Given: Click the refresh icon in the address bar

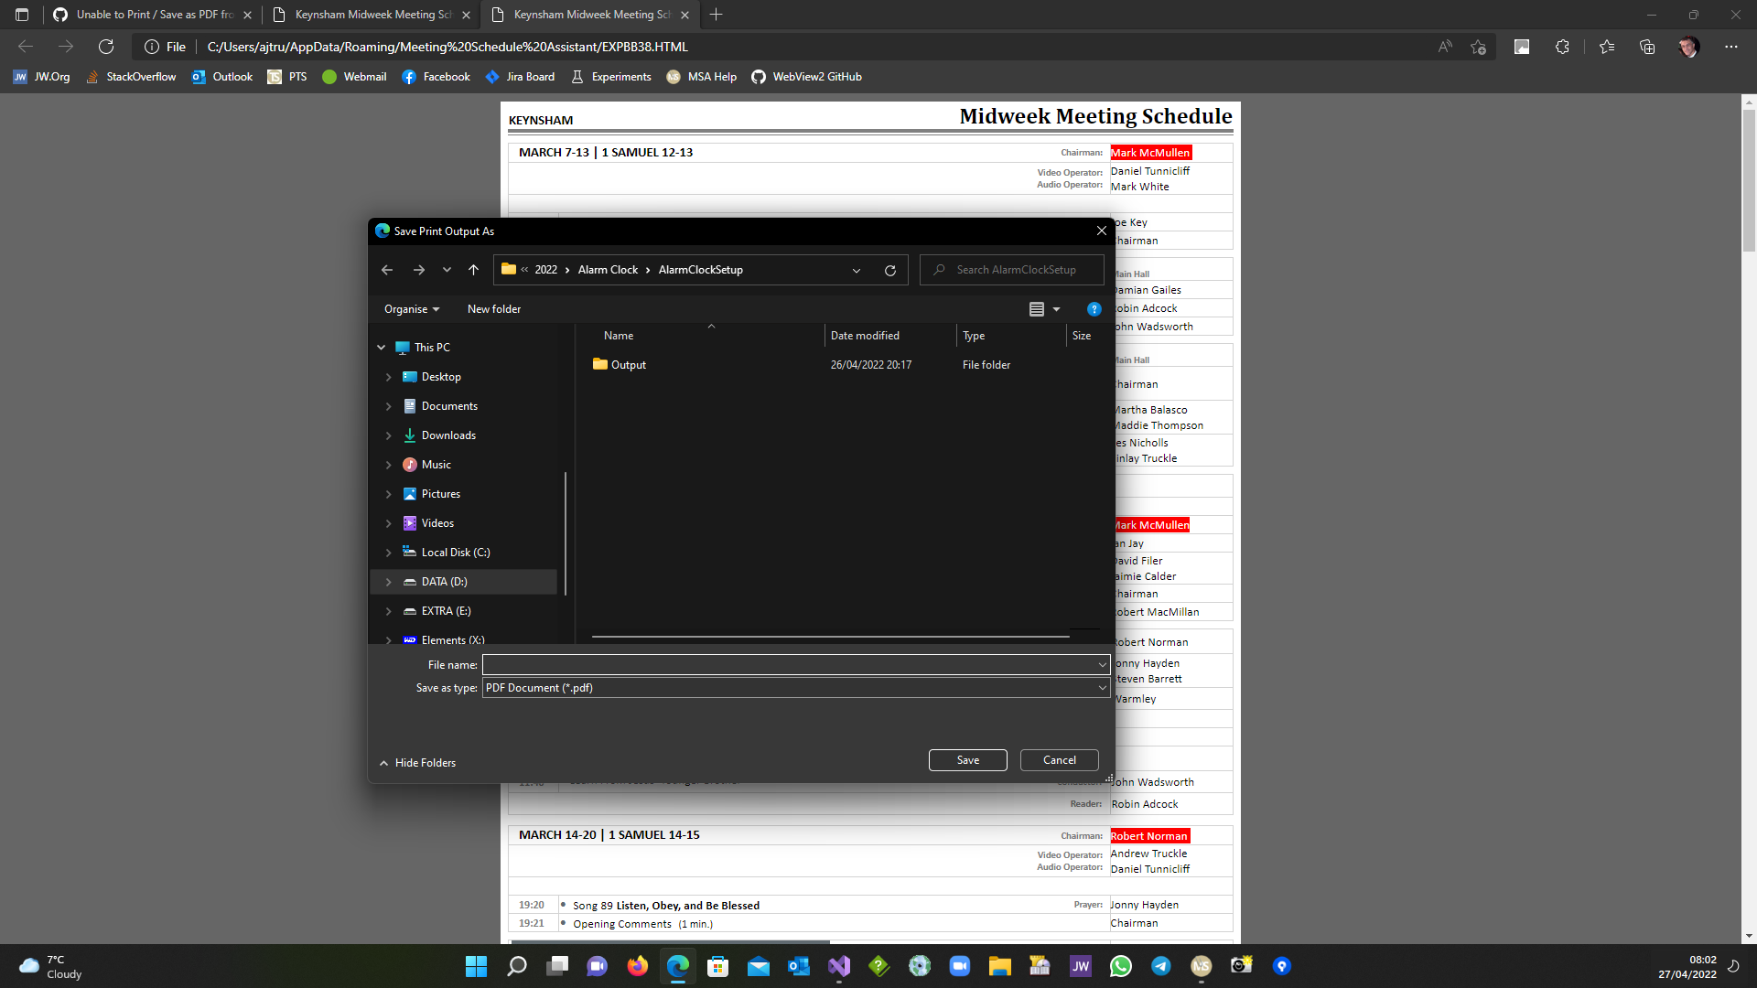Looking at the screenshot, I should 105,47.
